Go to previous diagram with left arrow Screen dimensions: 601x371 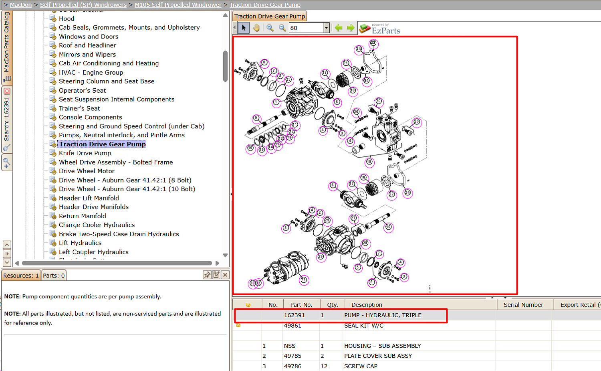tap(339, 28)
